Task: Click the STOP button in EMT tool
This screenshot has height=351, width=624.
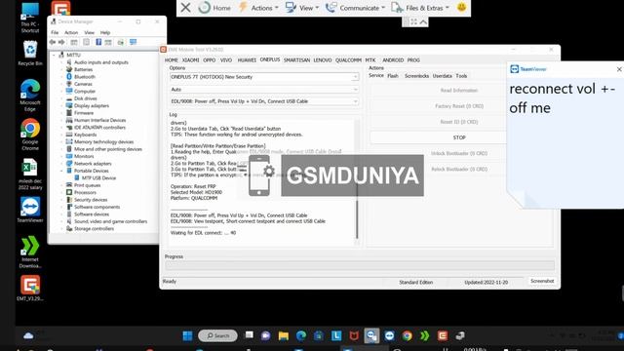Action: click(438, 137)
